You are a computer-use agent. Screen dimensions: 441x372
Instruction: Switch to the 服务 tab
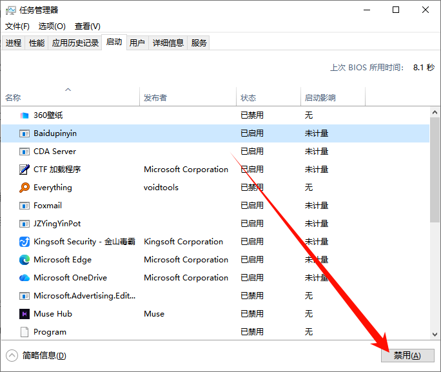(x=199, y=43)
